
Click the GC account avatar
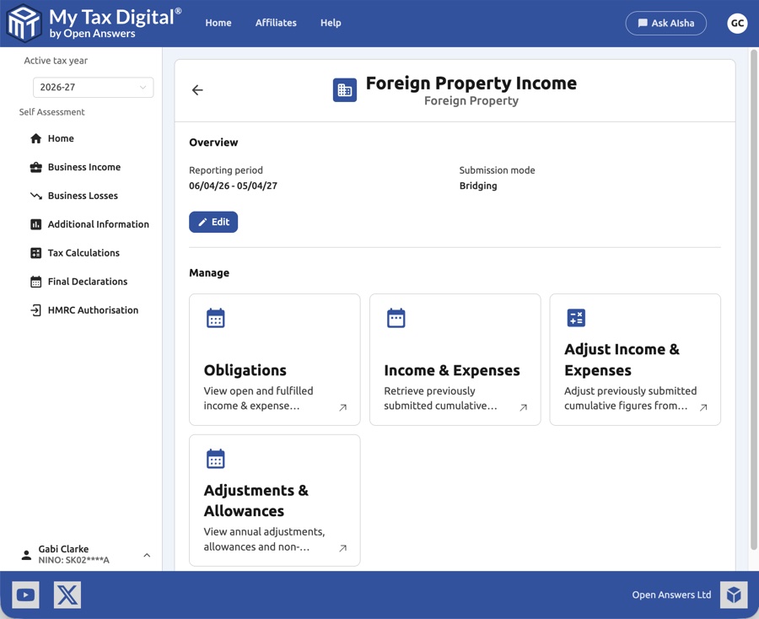[737, 24]
